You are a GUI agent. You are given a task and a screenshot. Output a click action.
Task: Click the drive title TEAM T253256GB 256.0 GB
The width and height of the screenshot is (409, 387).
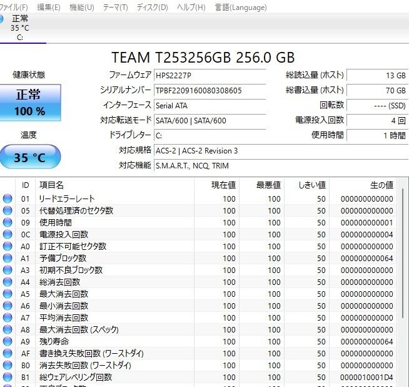(x=203, y=58)
